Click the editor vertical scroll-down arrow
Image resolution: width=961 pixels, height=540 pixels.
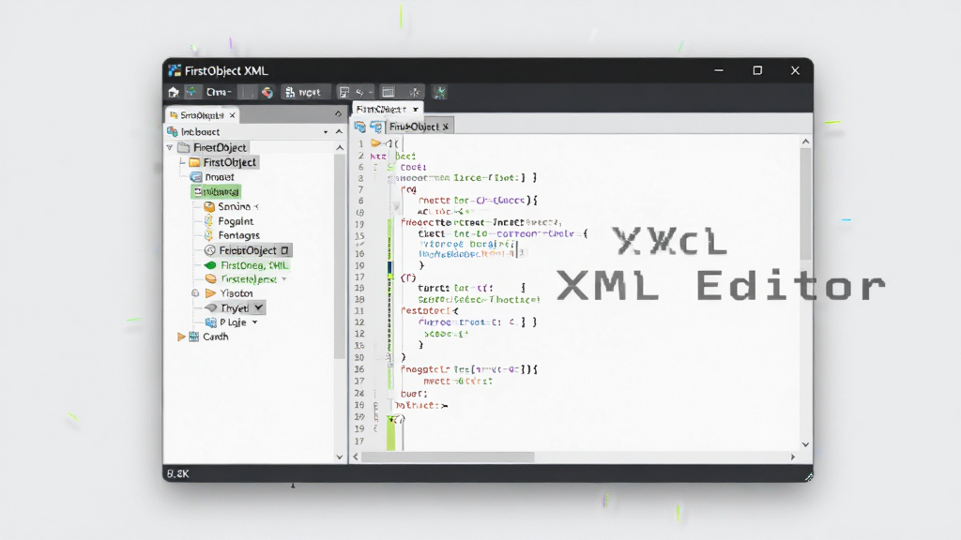(x=806, y=444)
